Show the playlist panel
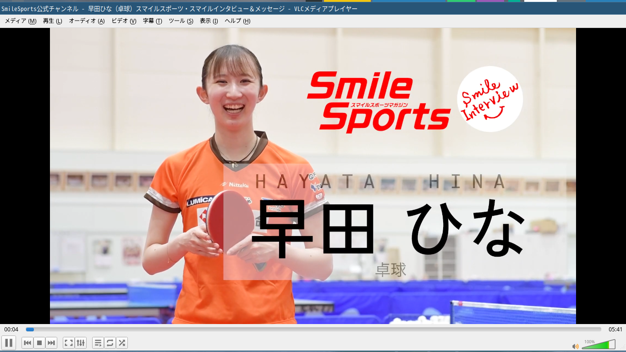The image size is (626, 352). [x=98, y=343]
